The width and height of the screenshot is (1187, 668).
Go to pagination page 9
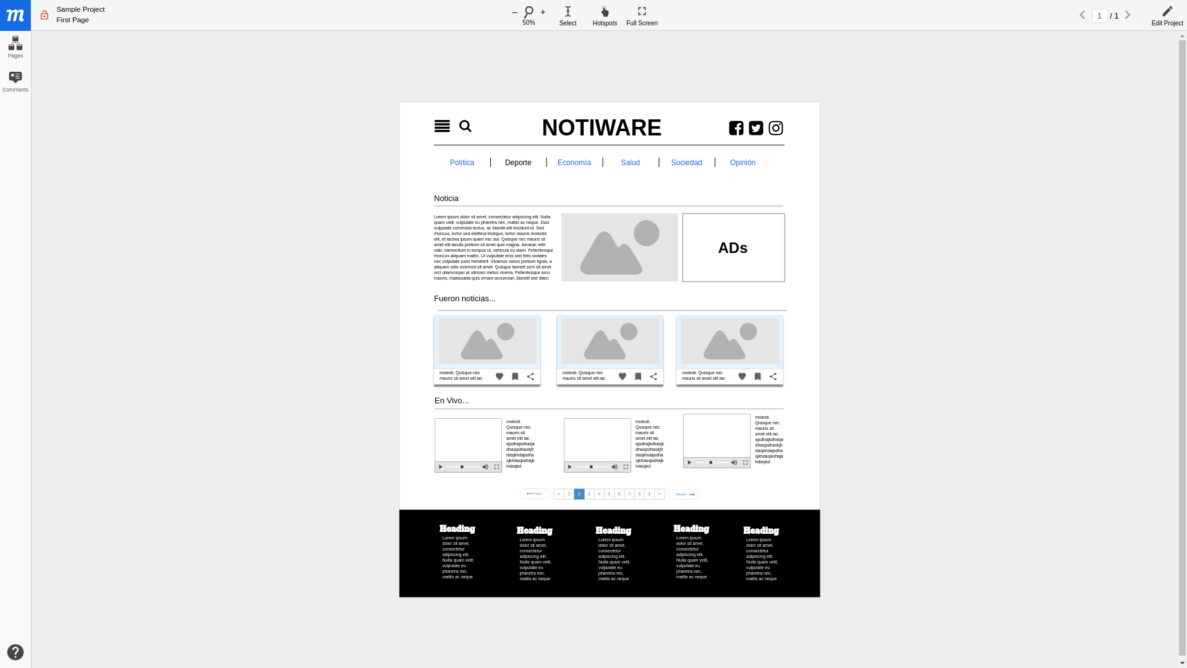pos(649,494)
